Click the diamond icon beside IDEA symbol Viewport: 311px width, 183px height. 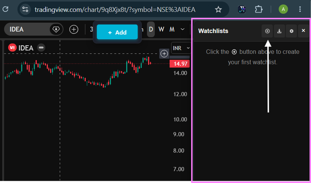pos(56,29)
